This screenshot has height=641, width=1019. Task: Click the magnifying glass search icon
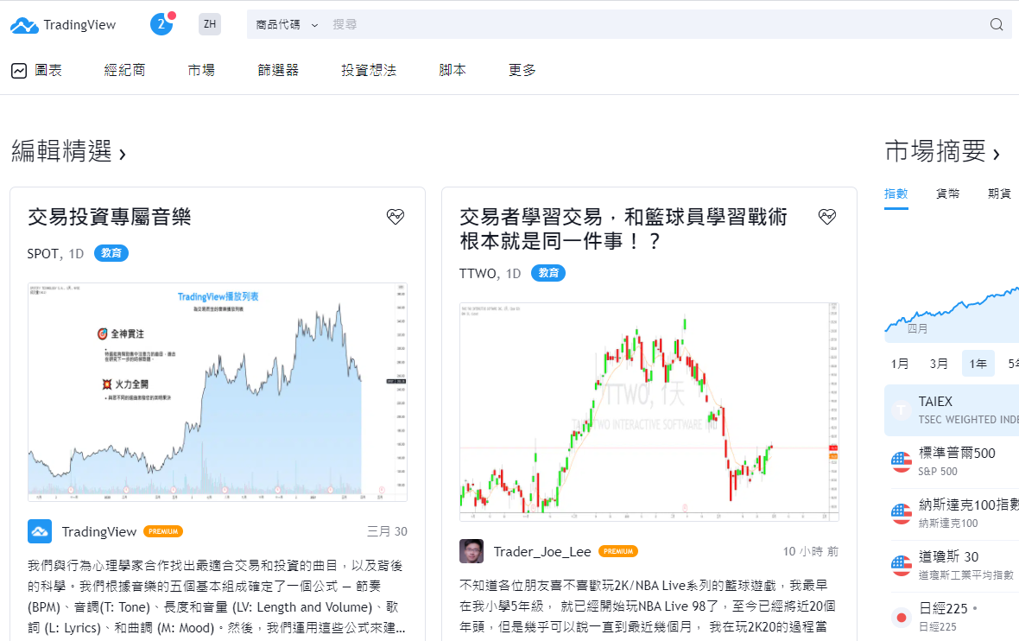pyautogui.click(x=997, y=25)
